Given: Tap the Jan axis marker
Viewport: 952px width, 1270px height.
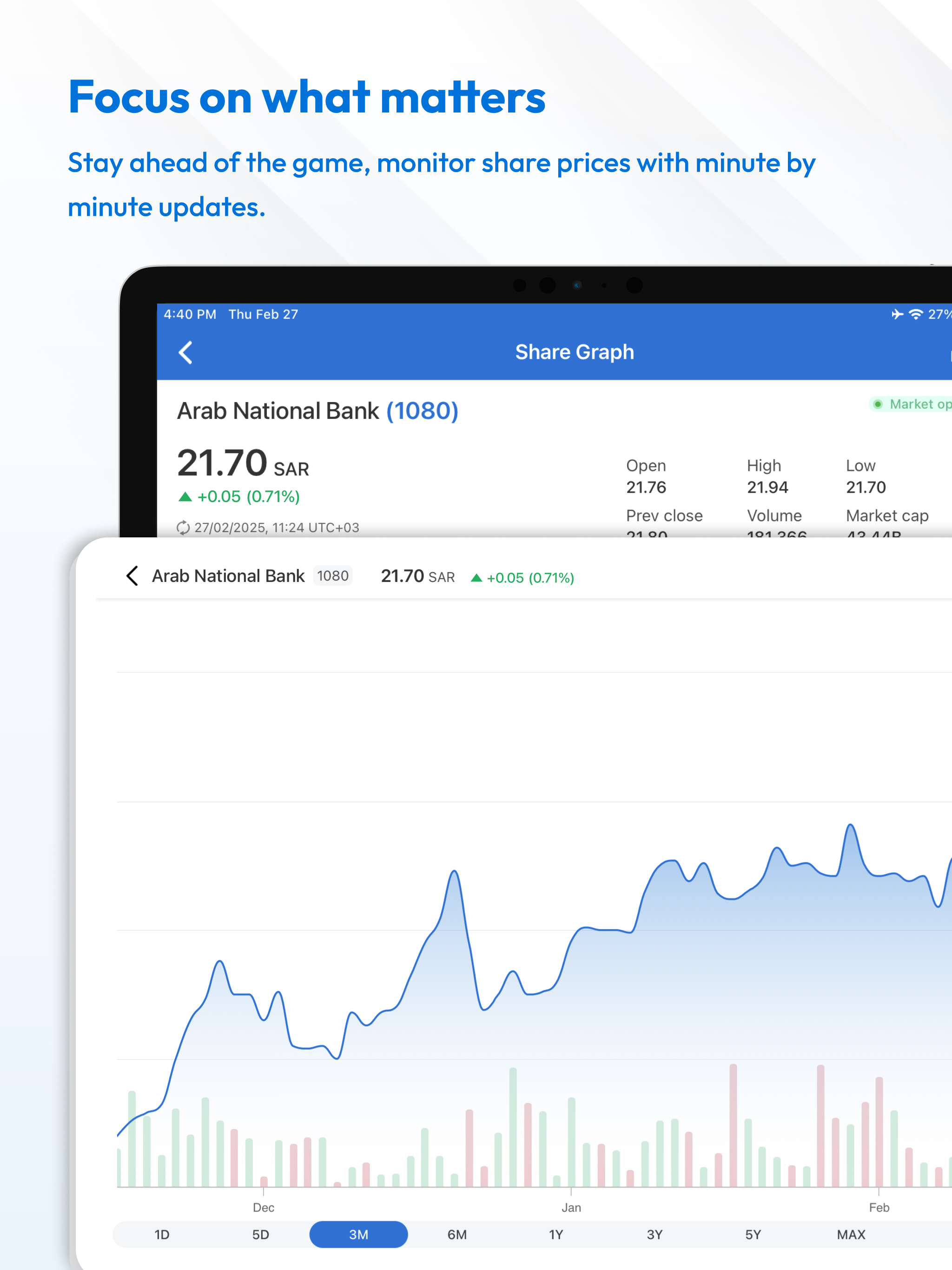Looking at the screenshot, I should coord(571,1207).
